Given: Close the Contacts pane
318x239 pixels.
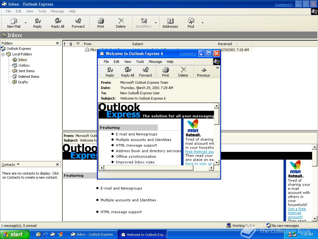Looking at the screenshot, I should [x=57, y=164].
